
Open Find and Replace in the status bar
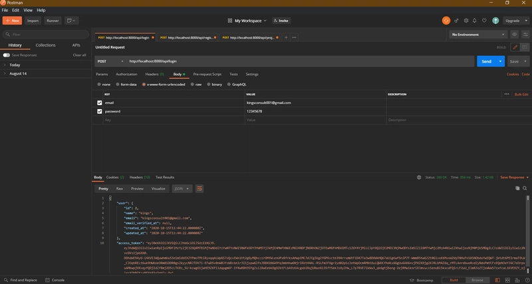tap(21, 280)
